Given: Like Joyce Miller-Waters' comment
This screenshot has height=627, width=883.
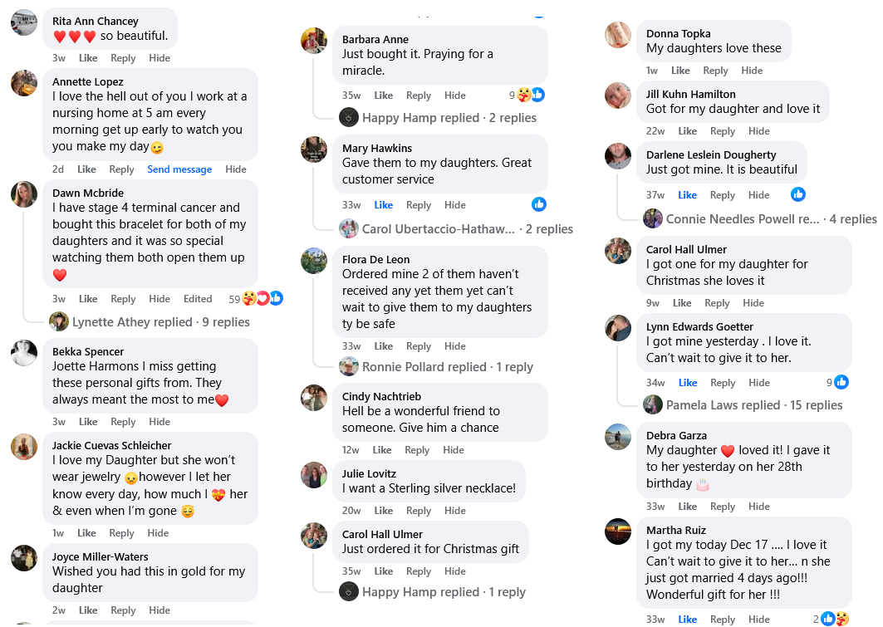Looking at the screenshot, I should (x=87, y=610).
